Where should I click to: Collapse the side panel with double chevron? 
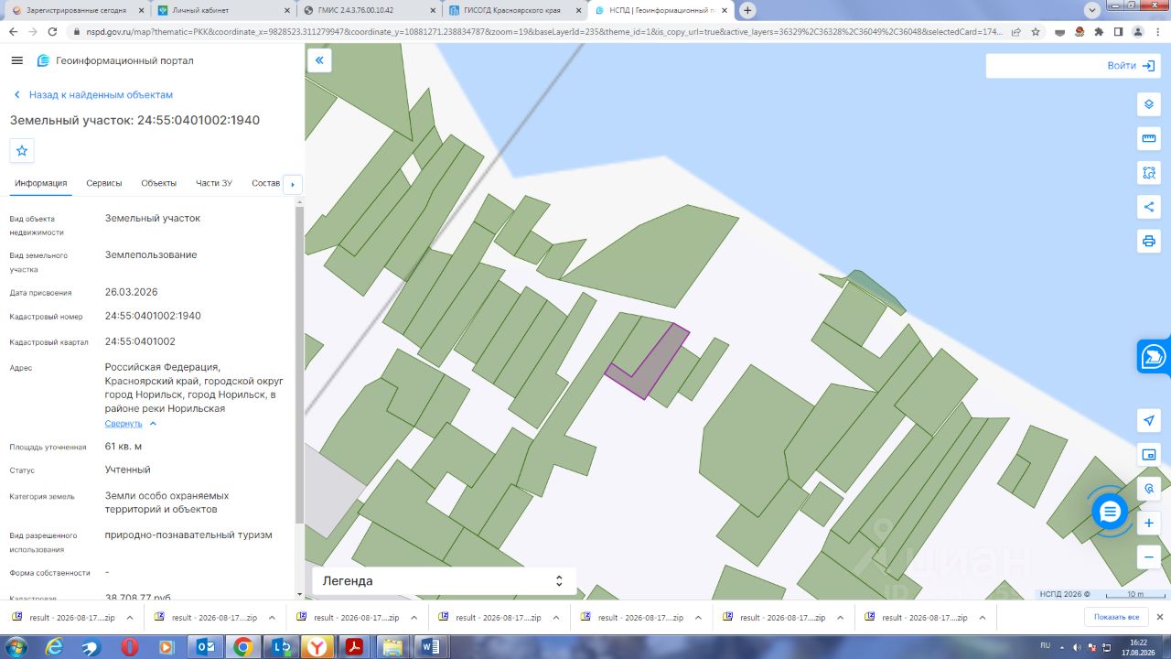319,60
